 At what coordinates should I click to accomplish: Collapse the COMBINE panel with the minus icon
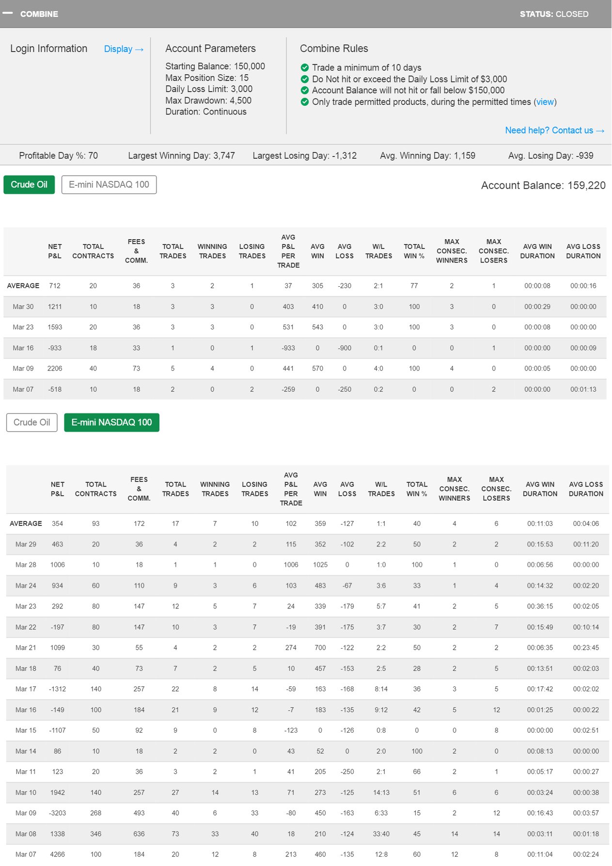coord(7,13)
